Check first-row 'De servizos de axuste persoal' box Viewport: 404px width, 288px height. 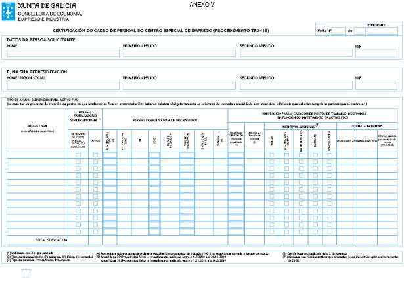[79, 155]
